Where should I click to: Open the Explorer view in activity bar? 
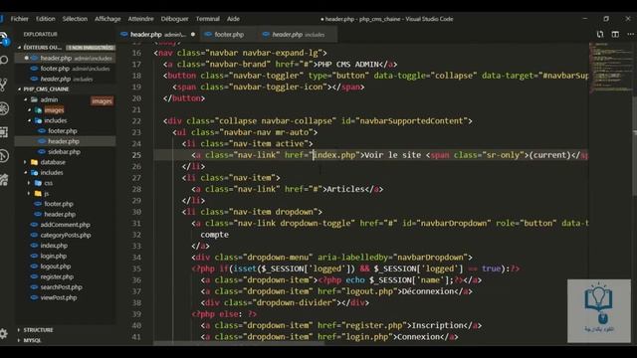(4, 38)
